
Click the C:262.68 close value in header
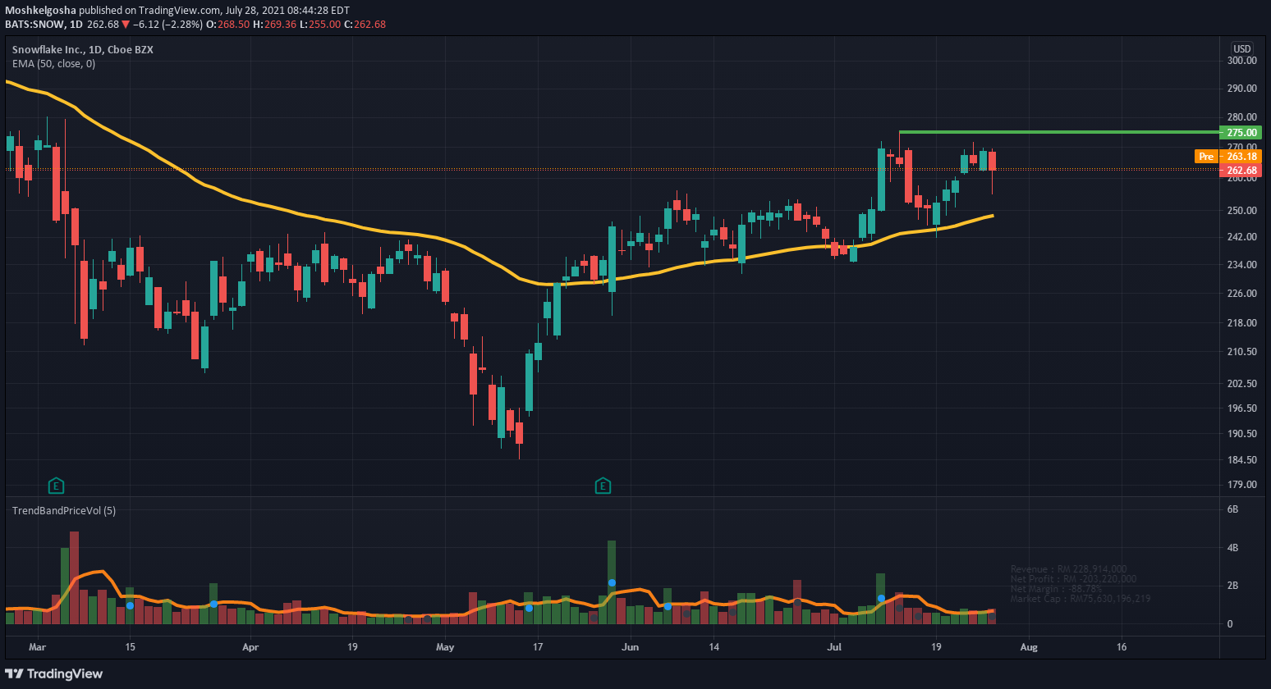(x=365, y=25)
